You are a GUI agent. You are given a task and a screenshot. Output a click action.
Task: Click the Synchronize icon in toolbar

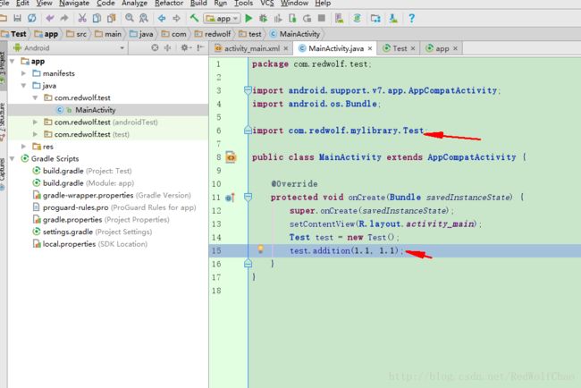(x=32, y=18)
